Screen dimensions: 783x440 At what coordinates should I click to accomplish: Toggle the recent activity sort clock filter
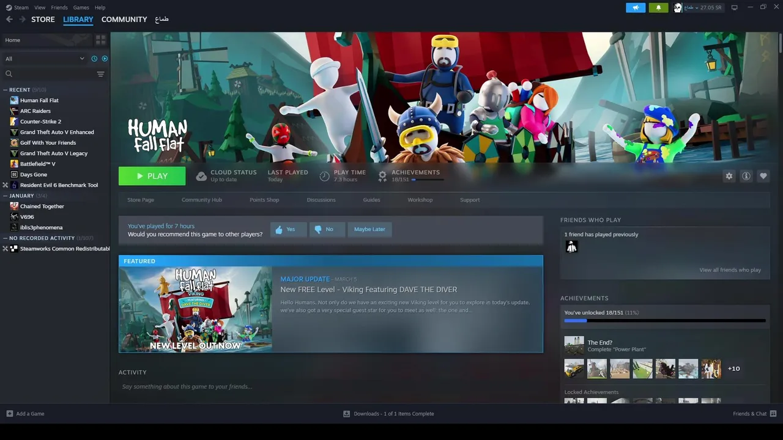pyautogui.click(x=94, y=59)
